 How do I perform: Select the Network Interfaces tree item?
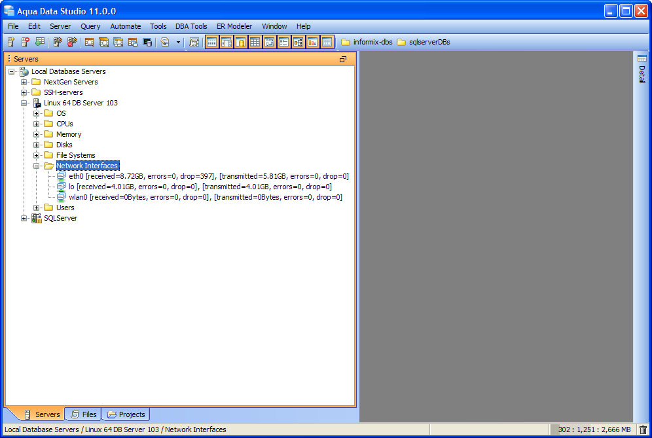[87, 166]
